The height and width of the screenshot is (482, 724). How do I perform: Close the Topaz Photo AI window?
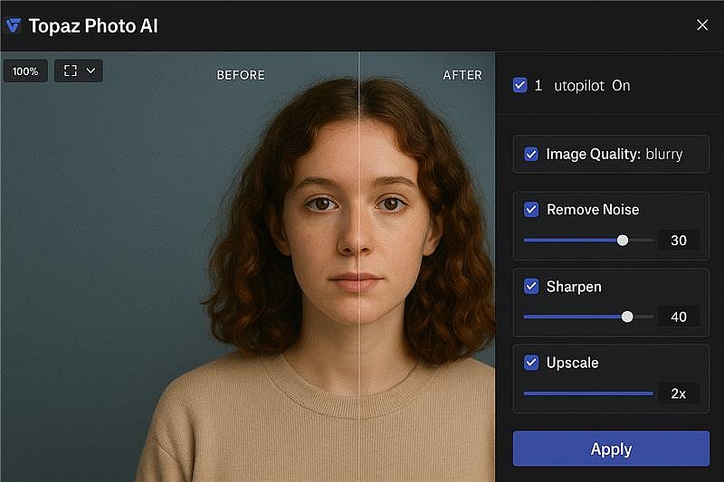702,25
